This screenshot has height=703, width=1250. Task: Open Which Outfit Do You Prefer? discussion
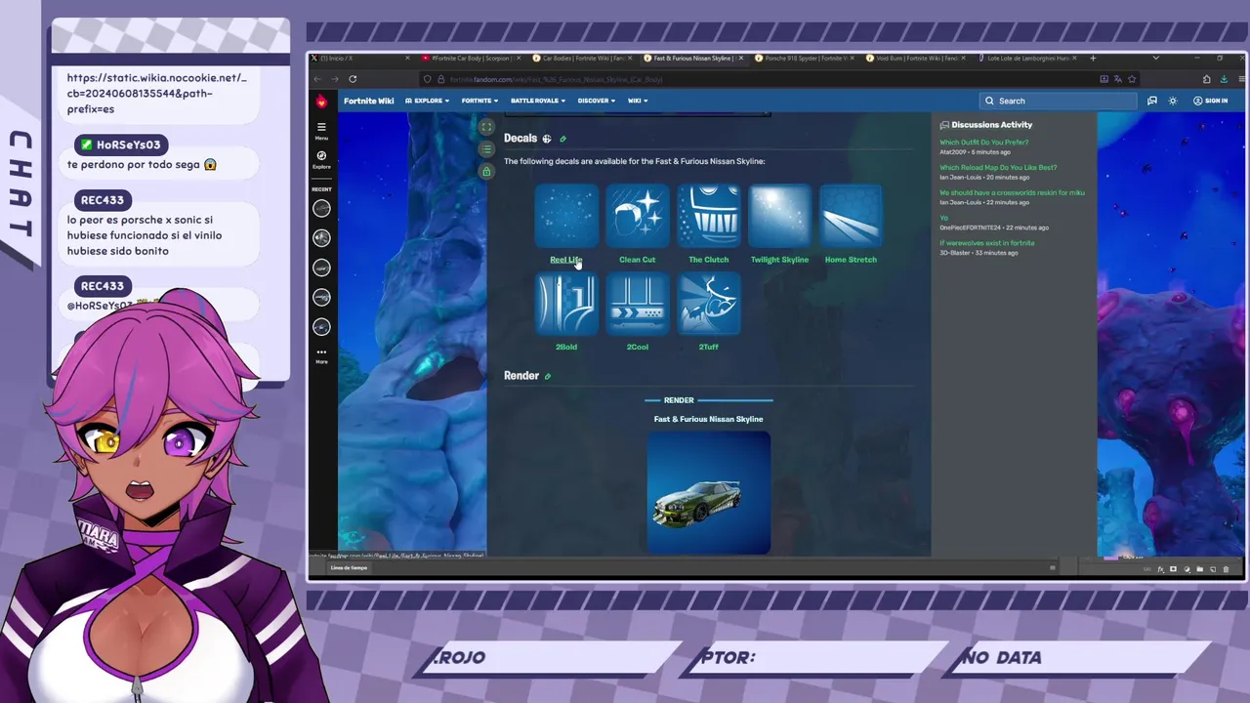(983, 143)
